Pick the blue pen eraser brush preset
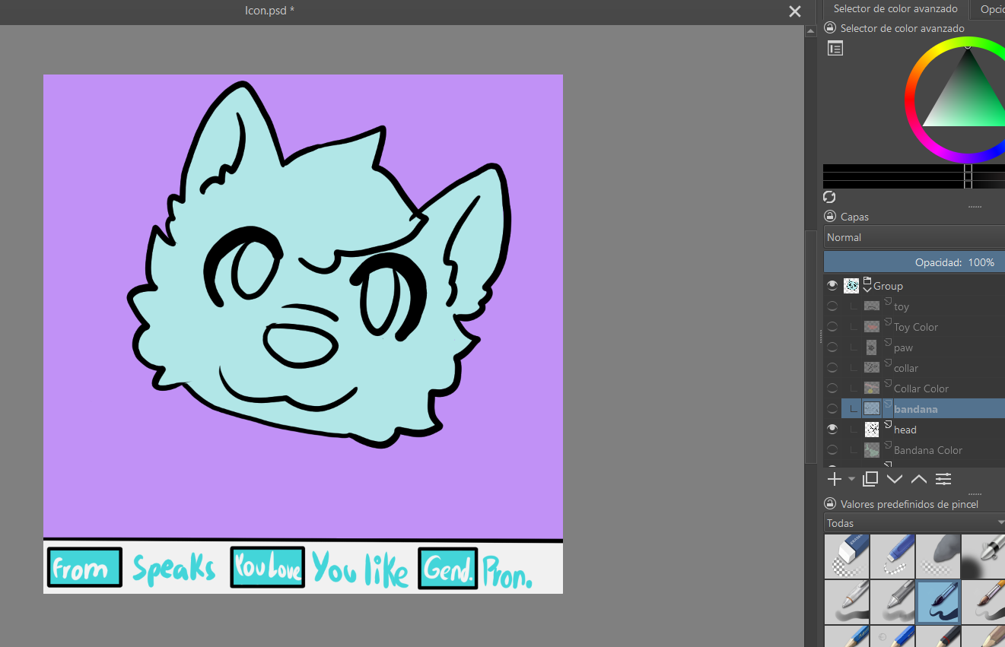Screen dimensions: 1005x647 pyautogui.click(x=892, y=557)
